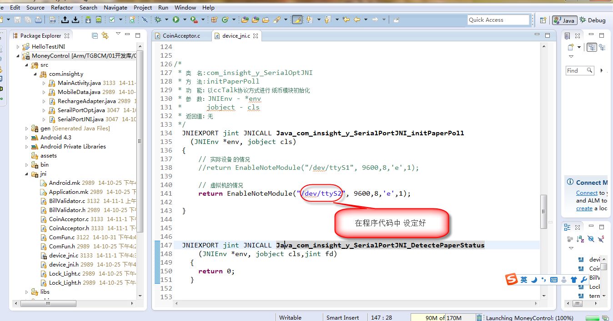Click the green Run button in toolbar
This screenshot has width=613, height=321.
(176, 20)
